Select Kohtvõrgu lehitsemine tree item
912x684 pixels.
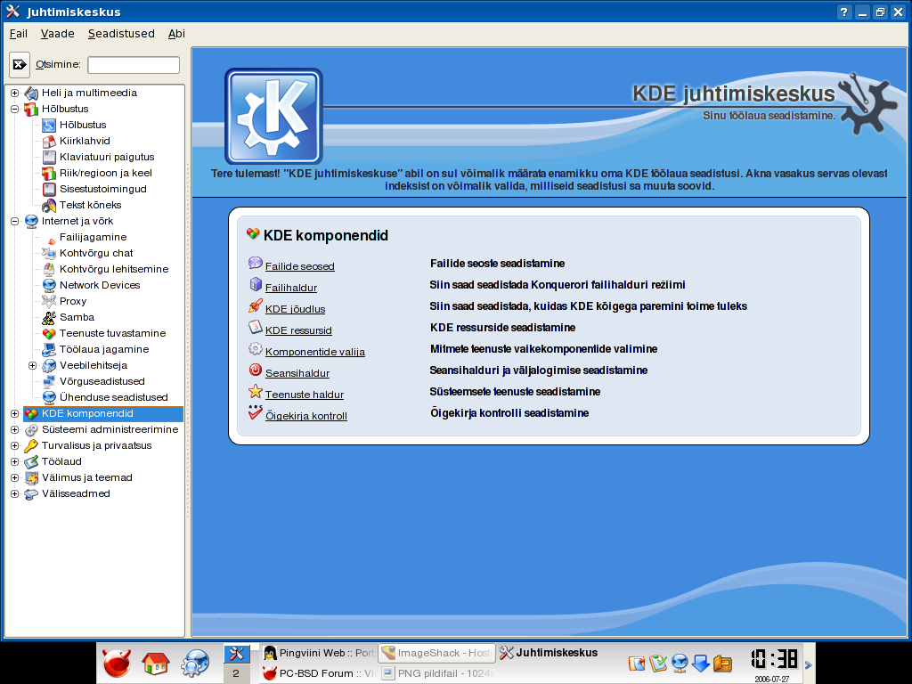click(x=114, y=269)
